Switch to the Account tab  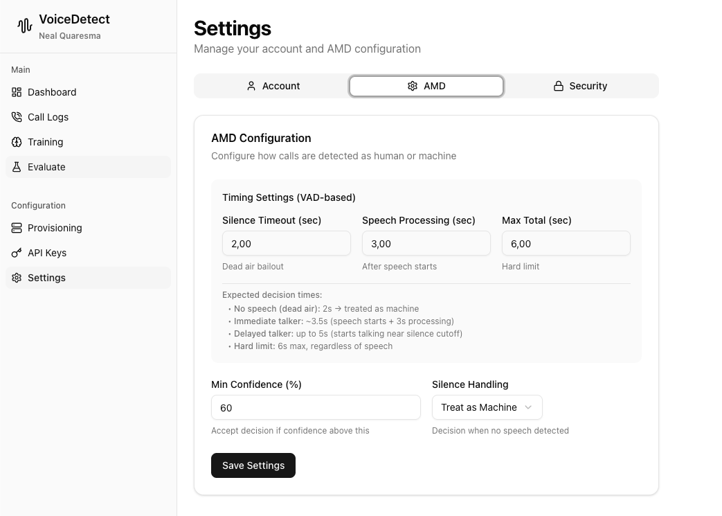273,86
